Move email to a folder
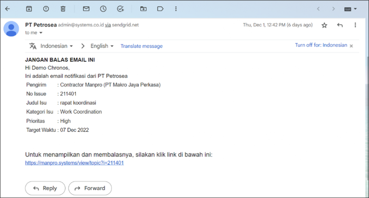Screen dimensions: 369x198 pos(143,9)
